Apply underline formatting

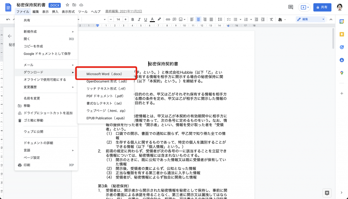(145, 19)
